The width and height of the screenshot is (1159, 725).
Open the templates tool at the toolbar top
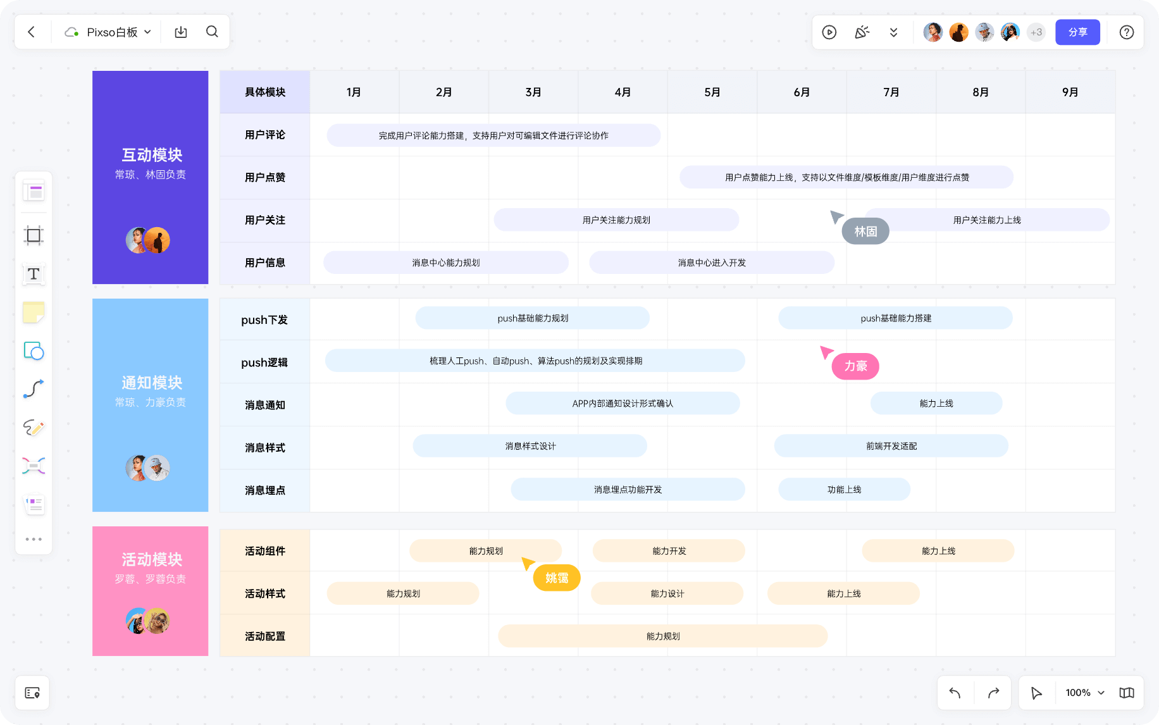[33, 191]
